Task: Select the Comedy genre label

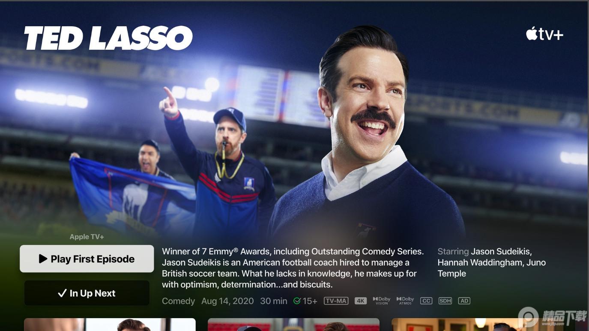Action: pos(179,301)
